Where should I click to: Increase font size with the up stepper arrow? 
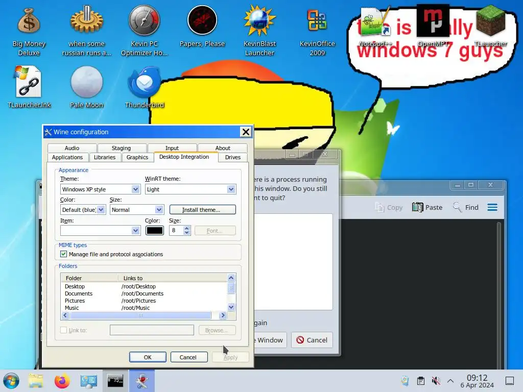point(187,228)
